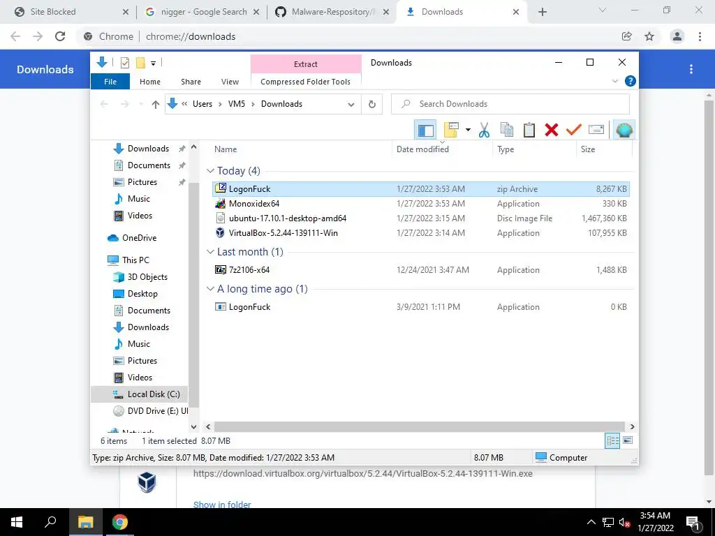Image resolution: width=715 pixels, height=536 pixels.
Task: Click quick access Properties checkmark icon in title bar
Action: pyautogui.click(x=124, y=63)
